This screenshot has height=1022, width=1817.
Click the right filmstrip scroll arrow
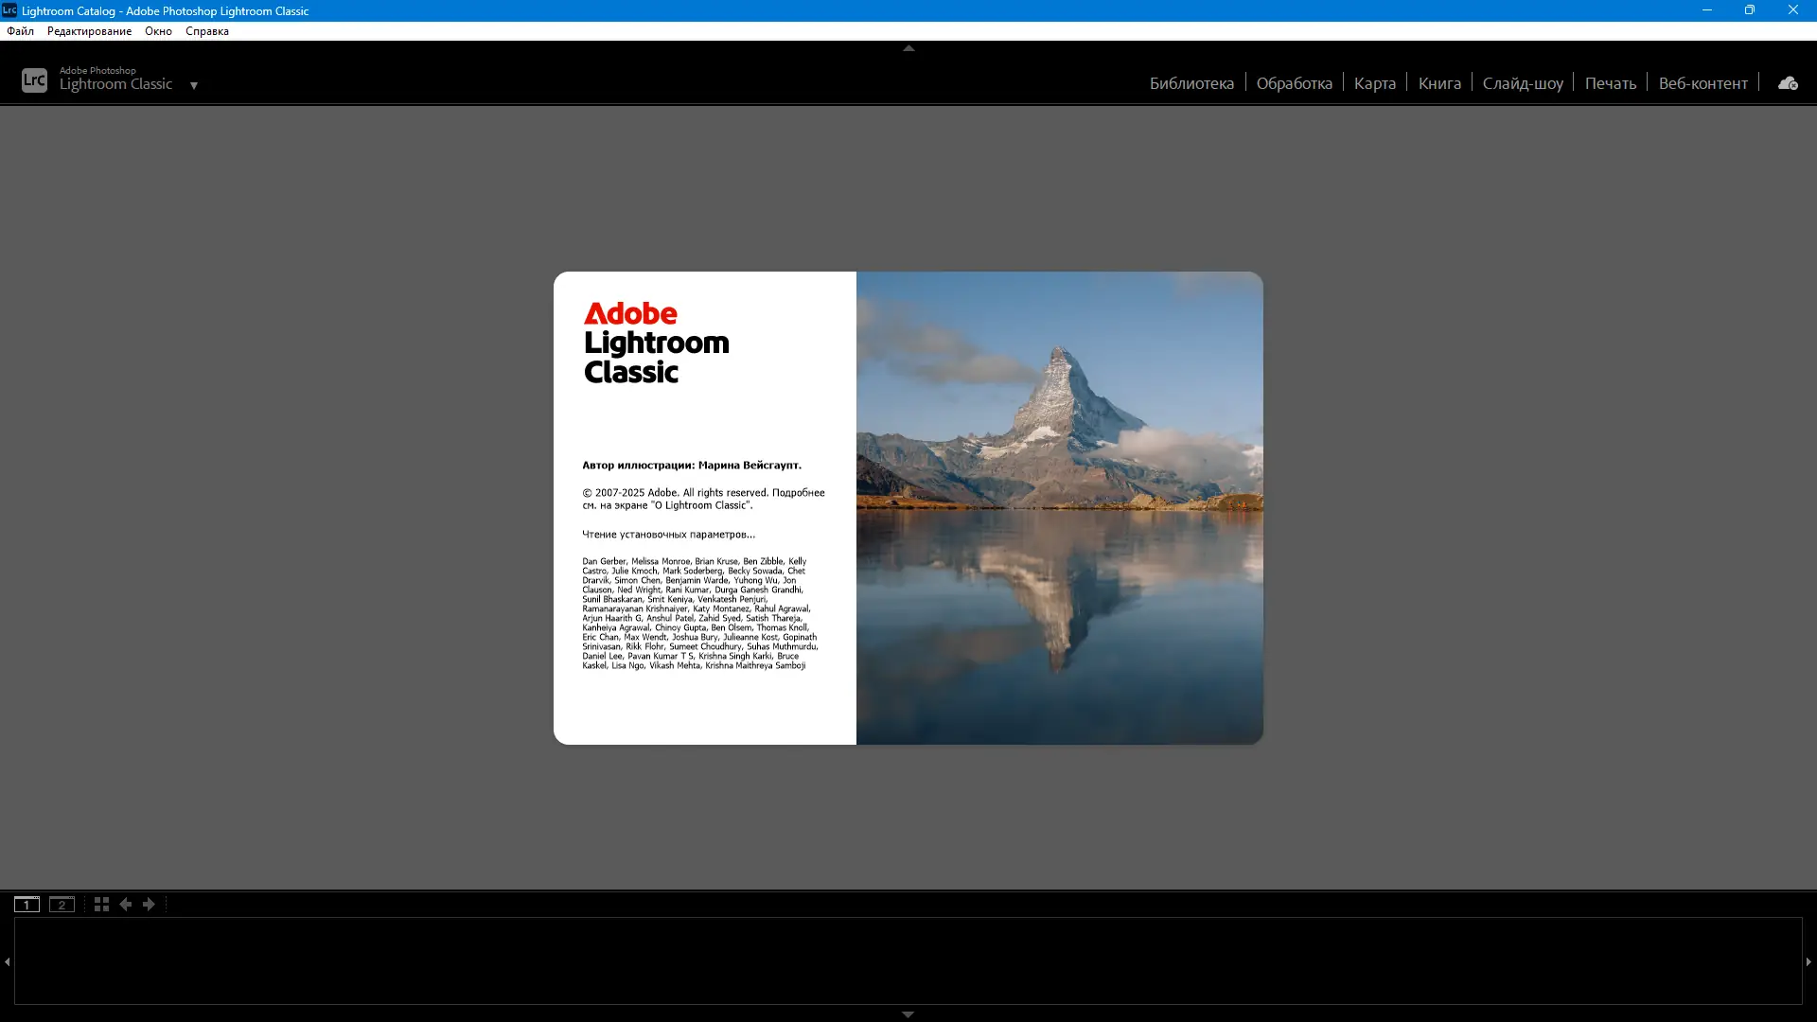coord(1809,961)
